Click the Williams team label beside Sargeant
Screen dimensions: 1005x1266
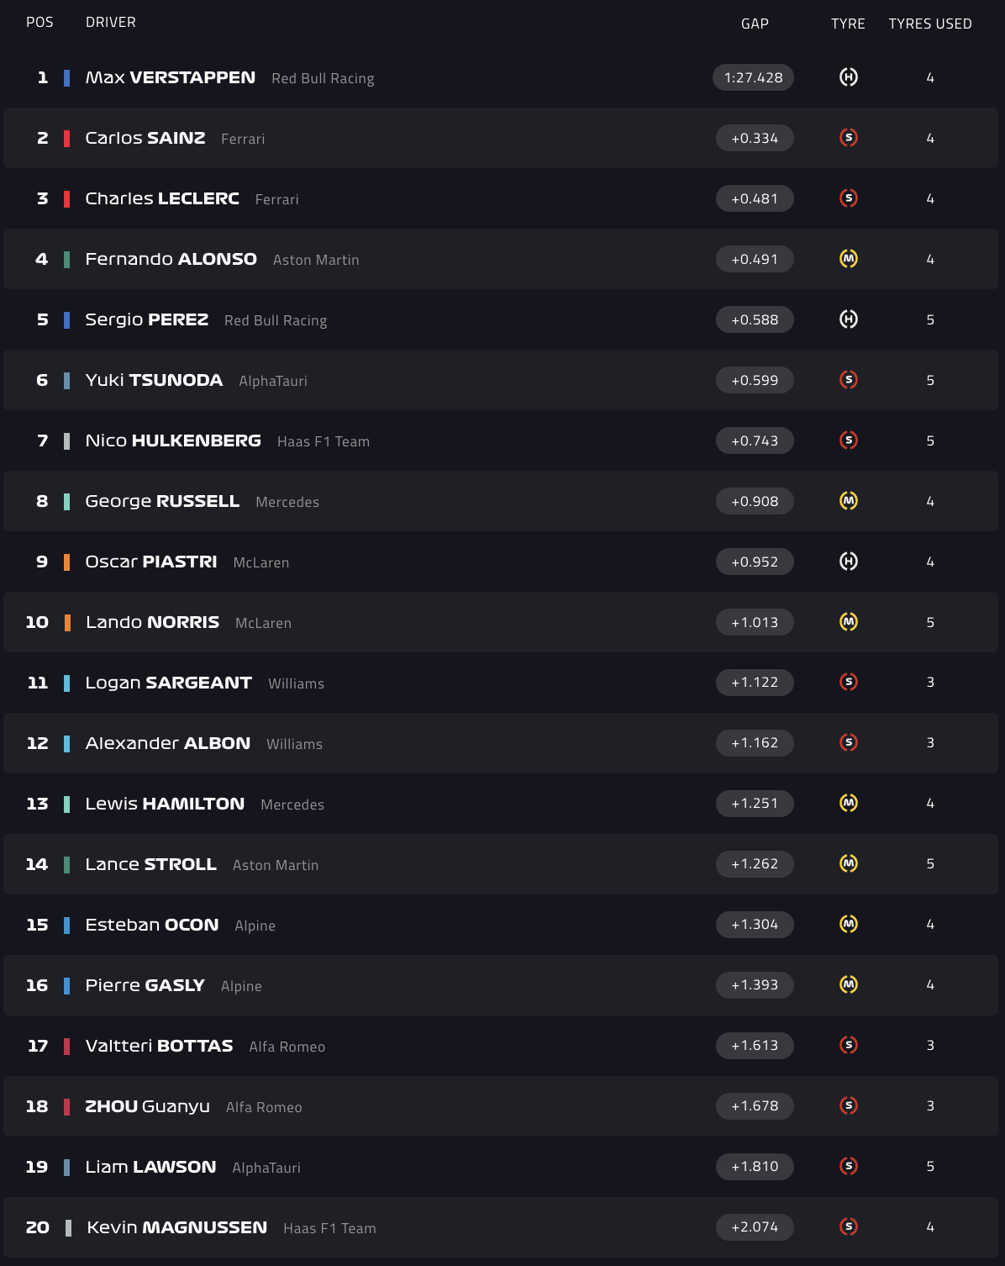click(296, 683)
